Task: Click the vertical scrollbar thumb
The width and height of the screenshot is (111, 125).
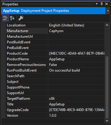Action: click(x=107, y=87)
